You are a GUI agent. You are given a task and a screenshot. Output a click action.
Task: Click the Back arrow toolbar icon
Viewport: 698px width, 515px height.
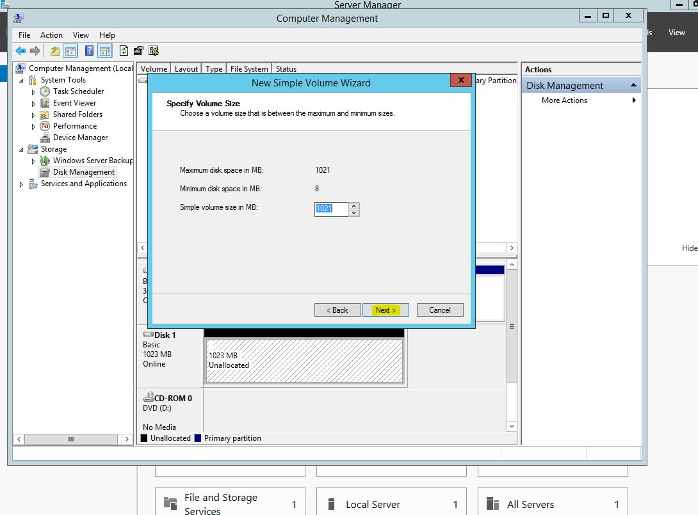[x=20, y=51]
